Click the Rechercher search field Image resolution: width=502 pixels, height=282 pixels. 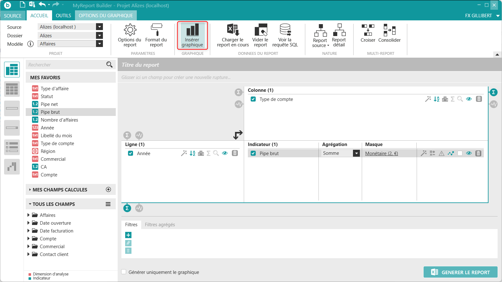[x=66, y=65]
